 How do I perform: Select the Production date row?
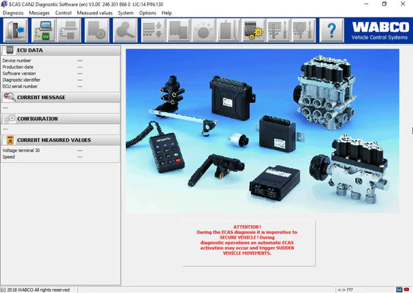coord(61,67)
